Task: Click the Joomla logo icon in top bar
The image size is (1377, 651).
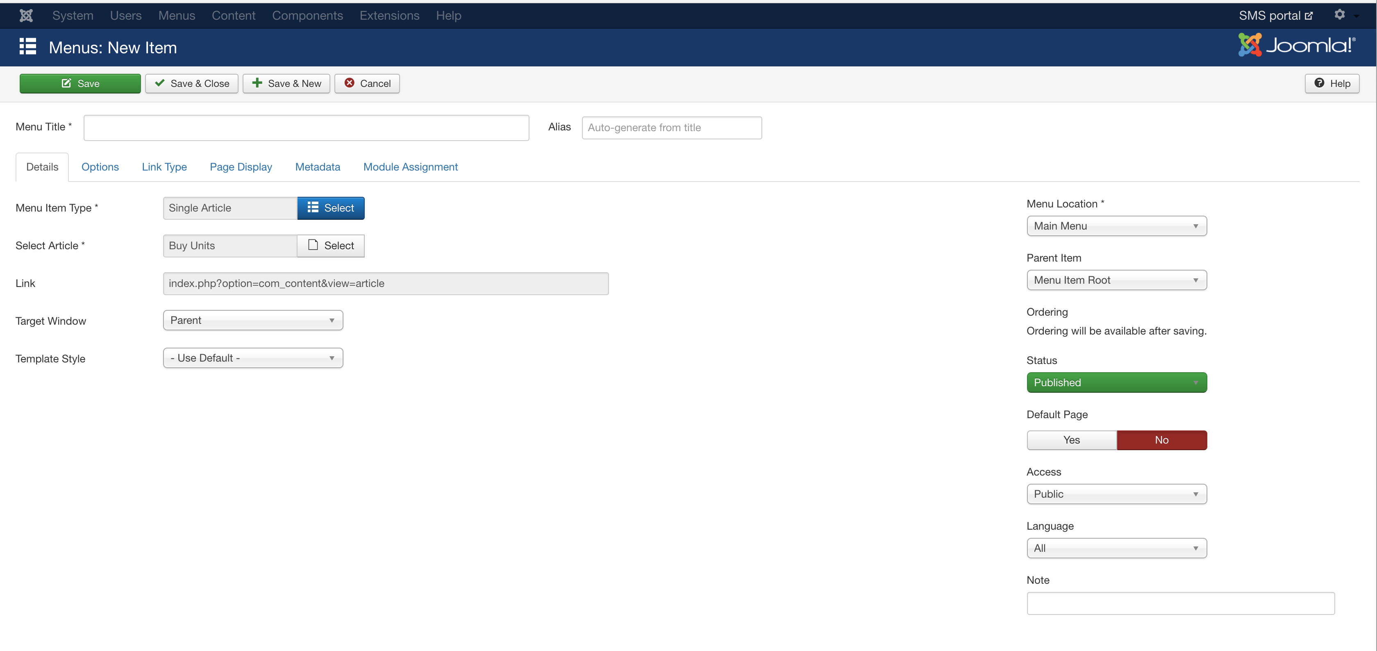Action: tap(26, 16)
